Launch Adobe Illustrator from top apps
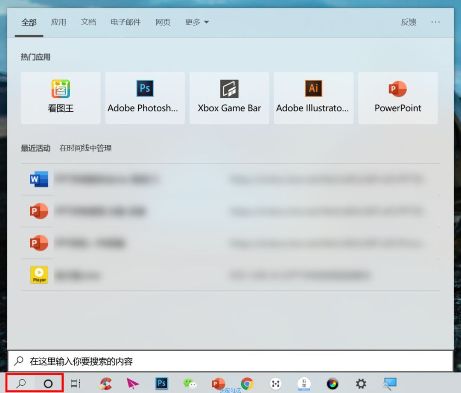 coord(313,98)
